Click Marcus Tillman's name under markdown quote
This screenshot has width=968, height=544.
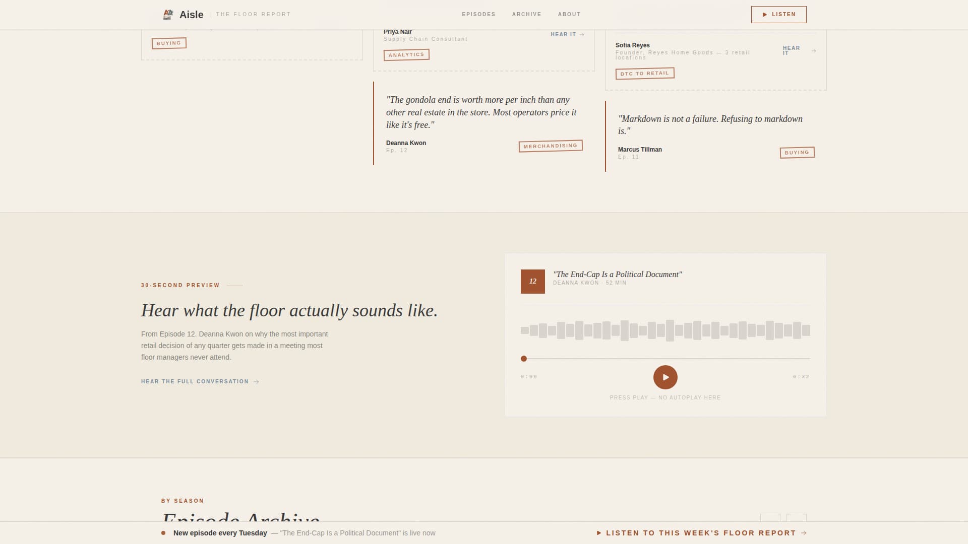pos(640,150)
